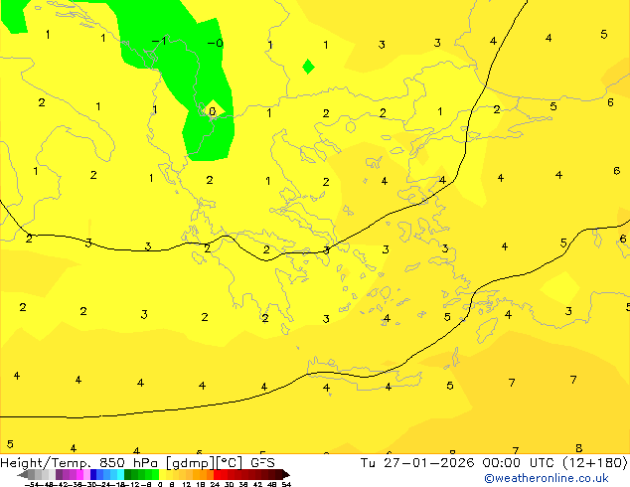Click the '[gdmp]' unit label
The image size is (630, 487).
[191, 463]
